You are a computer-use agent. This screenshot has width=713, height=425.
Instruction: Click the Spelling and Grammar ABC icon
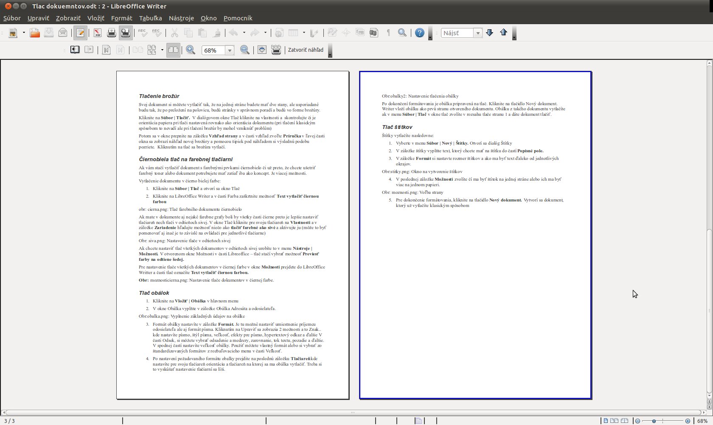[143, 33]
